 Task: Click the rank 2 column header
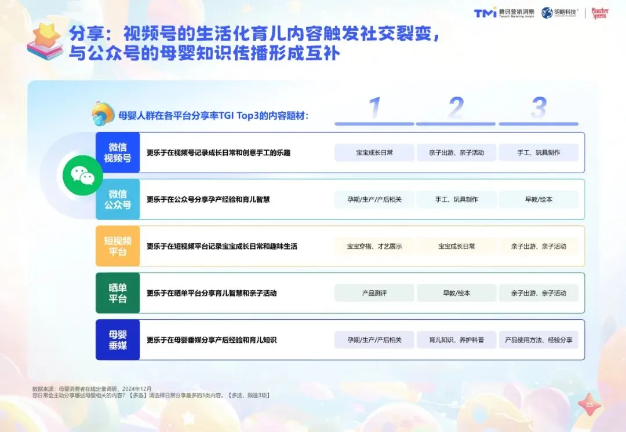click(x=456, y=111)
